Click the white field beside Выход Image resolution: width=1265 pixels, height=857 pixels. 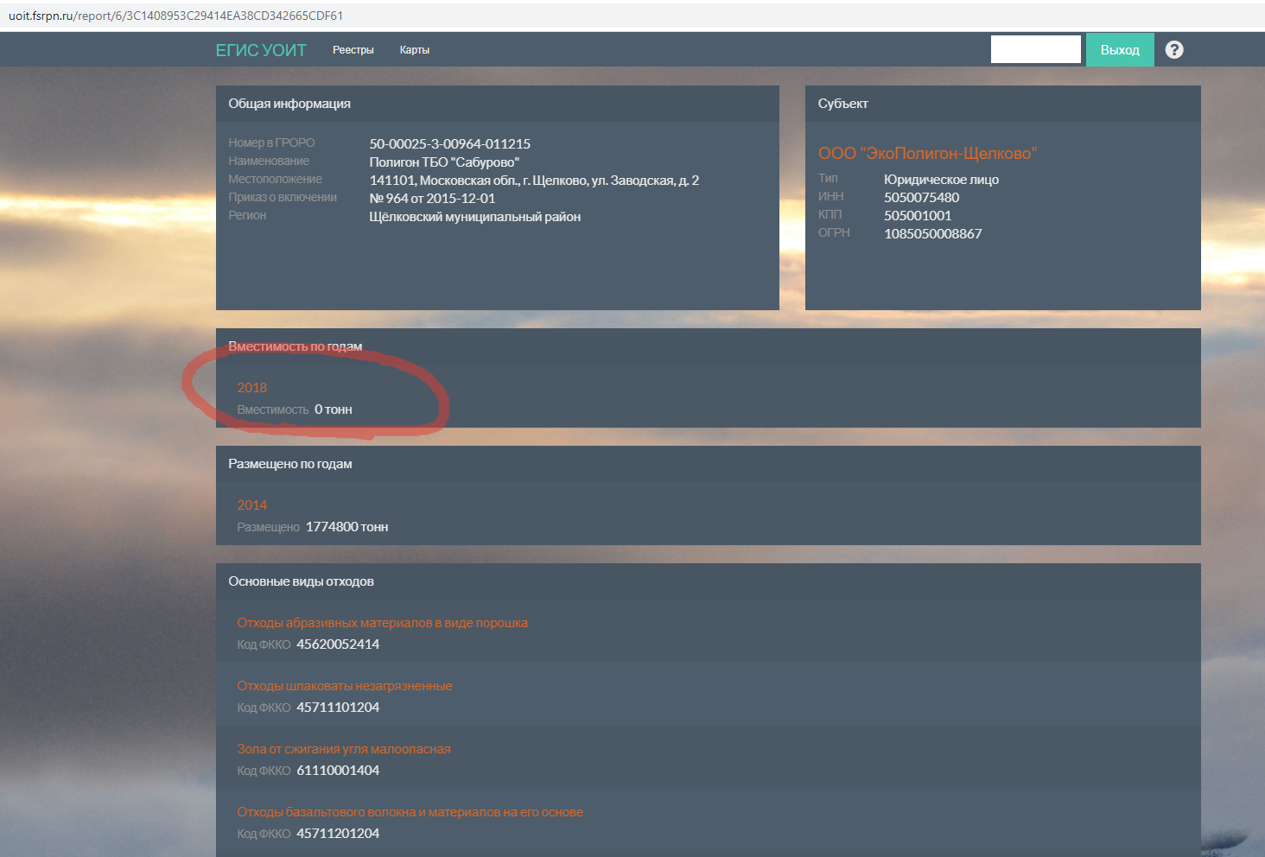[x=1035, y=49]
